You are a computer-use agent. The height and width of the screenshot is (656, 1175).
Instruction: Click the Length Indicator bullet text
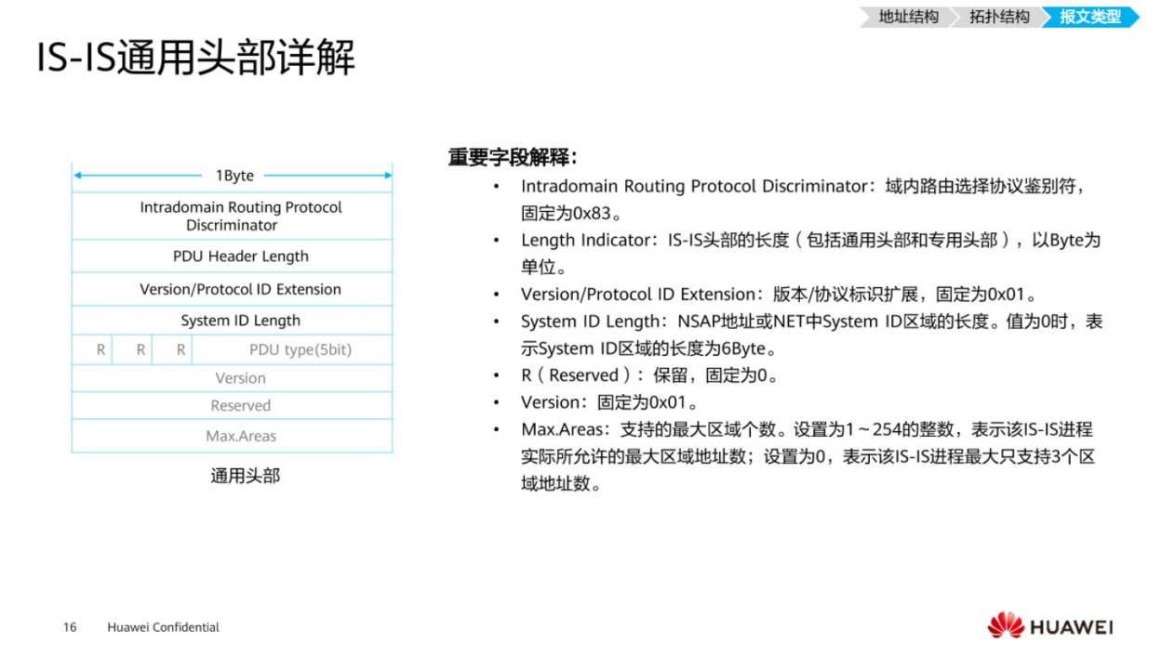tap(810, 254)
